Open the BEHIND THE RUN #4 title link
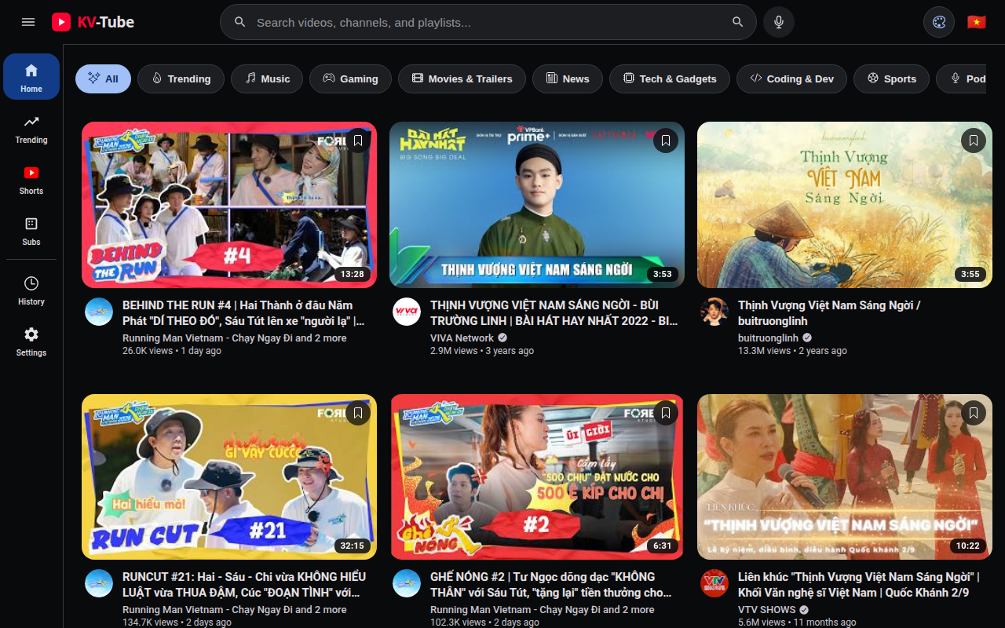 243,312
